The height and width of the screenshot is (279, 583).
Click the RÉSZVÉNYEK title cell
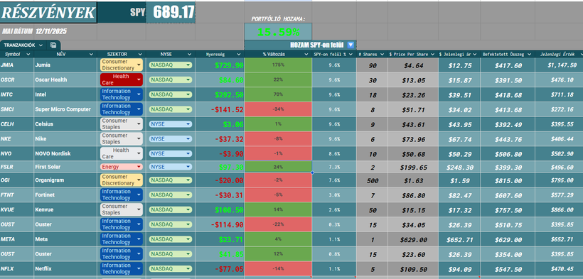click(x=48, y=12)
